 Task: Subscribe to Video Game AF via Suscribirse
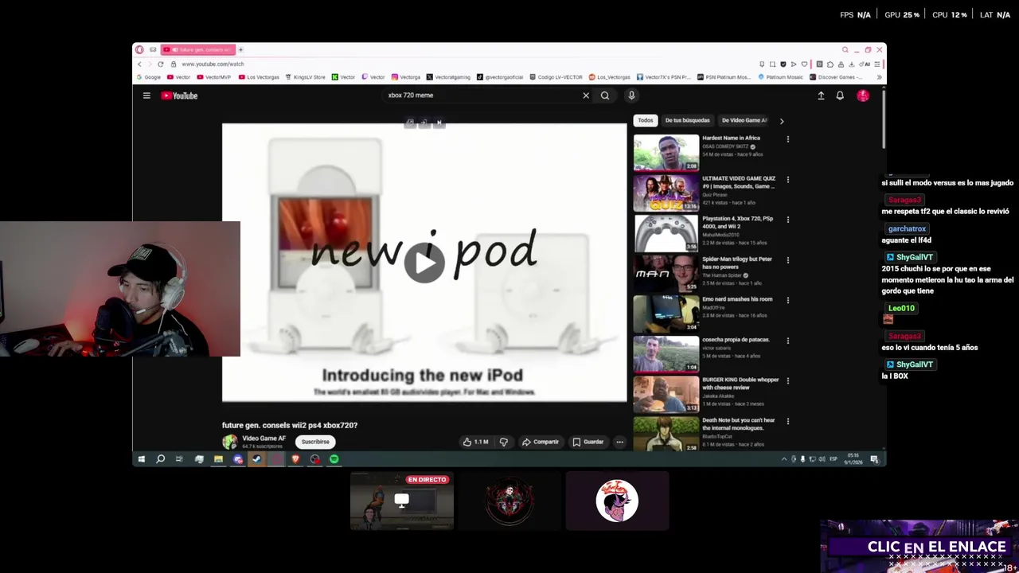pos(315,442)
